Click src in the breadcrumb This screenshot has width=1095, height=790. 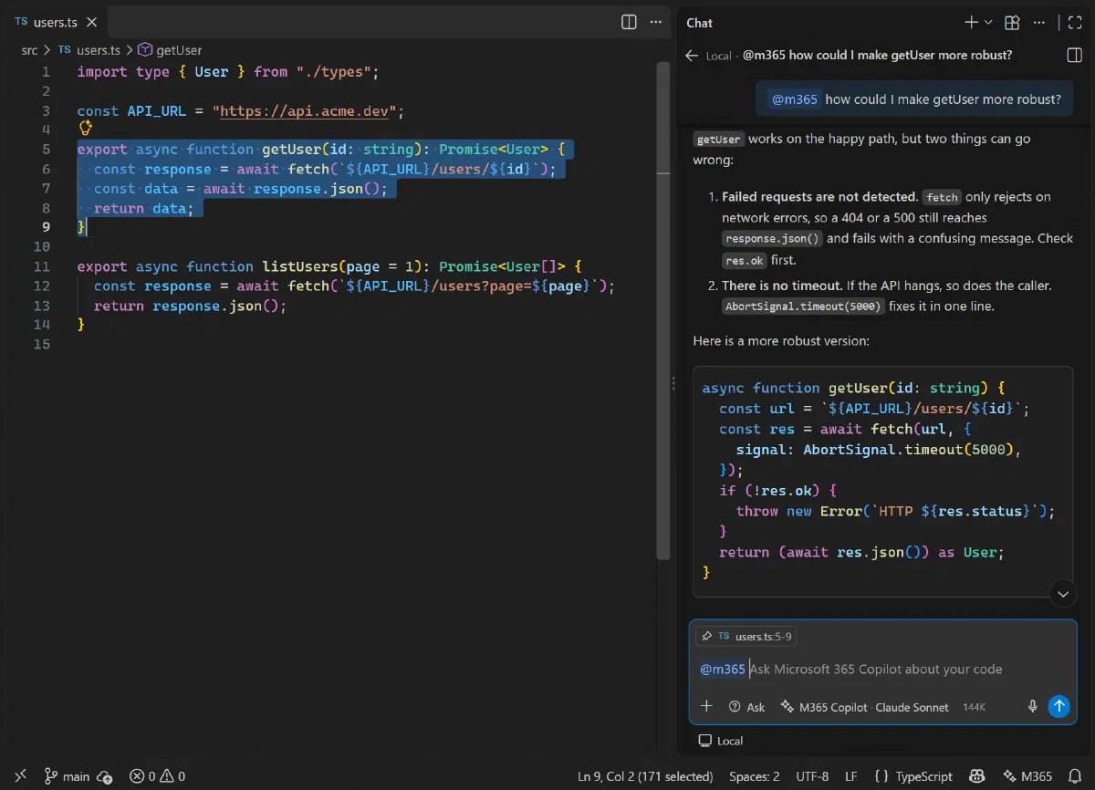point(30,50)
